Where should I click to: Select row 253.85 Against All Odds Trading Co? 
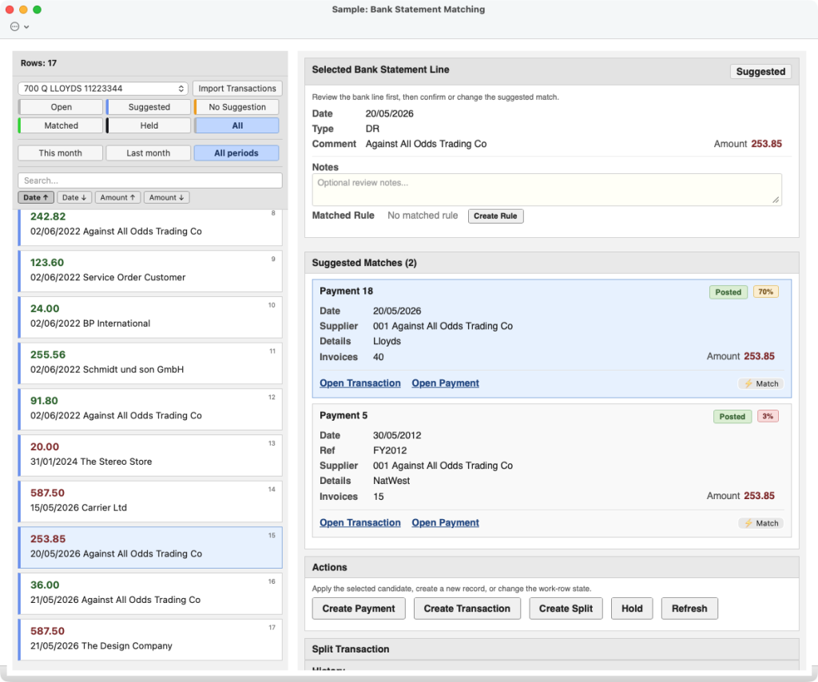tap(150, 547)
